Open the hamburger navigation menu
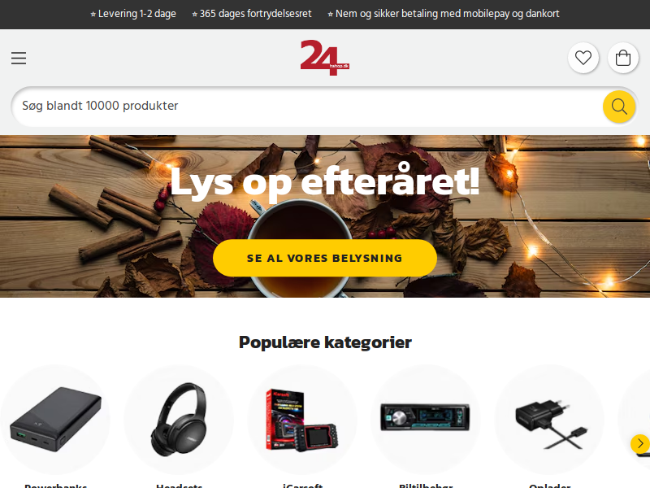Image resolution: width=650 pixels, height=488 pixels. pyautogui.click(x=19, y=58)
